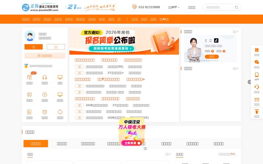Open the monitor icon next to the play-circle
Image resolution: width=263 pixels, height=164 pixels.
point(60,94)
